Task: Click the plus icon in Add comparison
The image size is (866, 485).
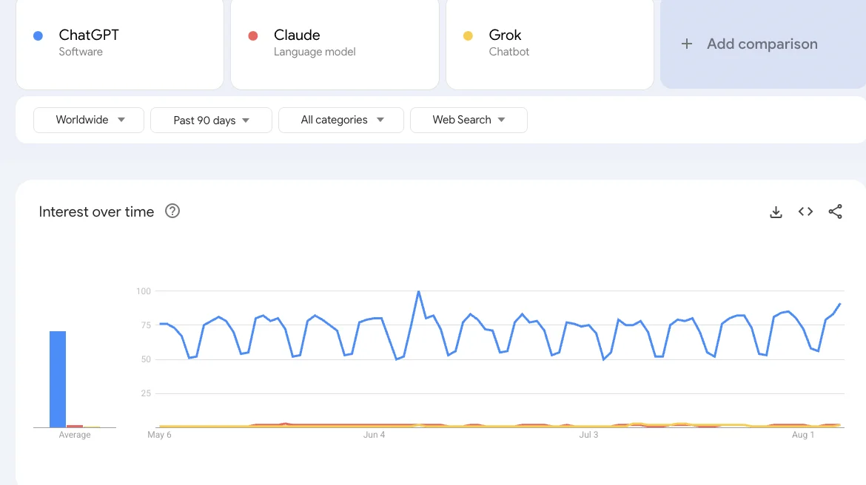Action: coord(687,44)
